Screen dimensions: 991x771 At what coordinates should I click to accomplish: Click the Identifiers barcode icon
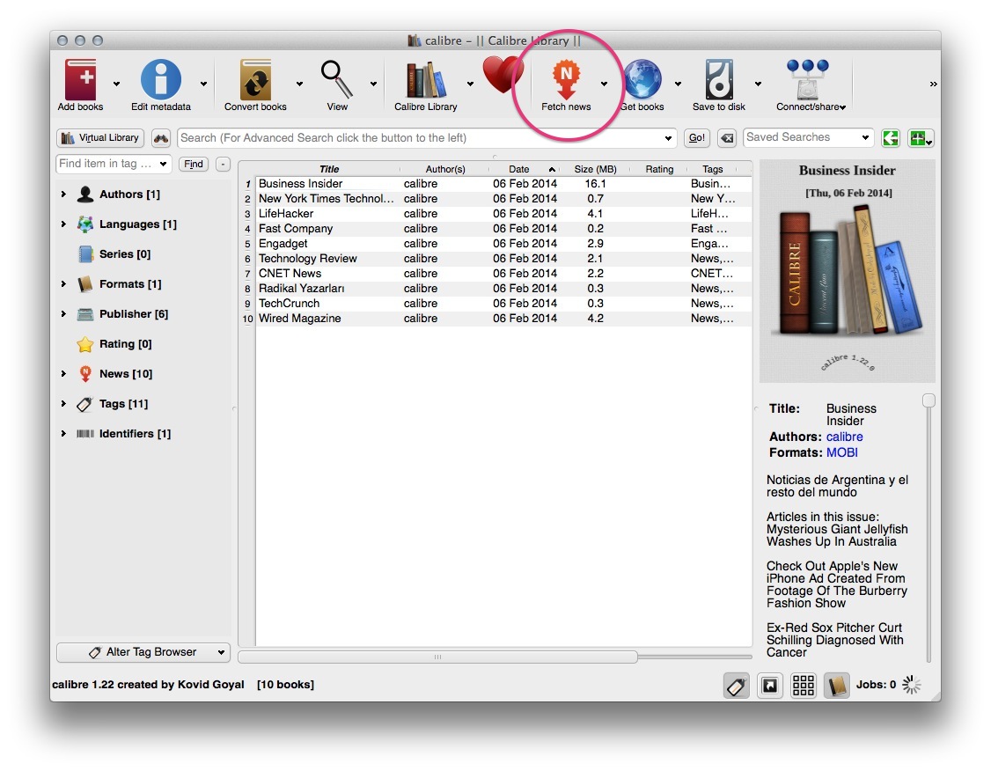point(85,434)
